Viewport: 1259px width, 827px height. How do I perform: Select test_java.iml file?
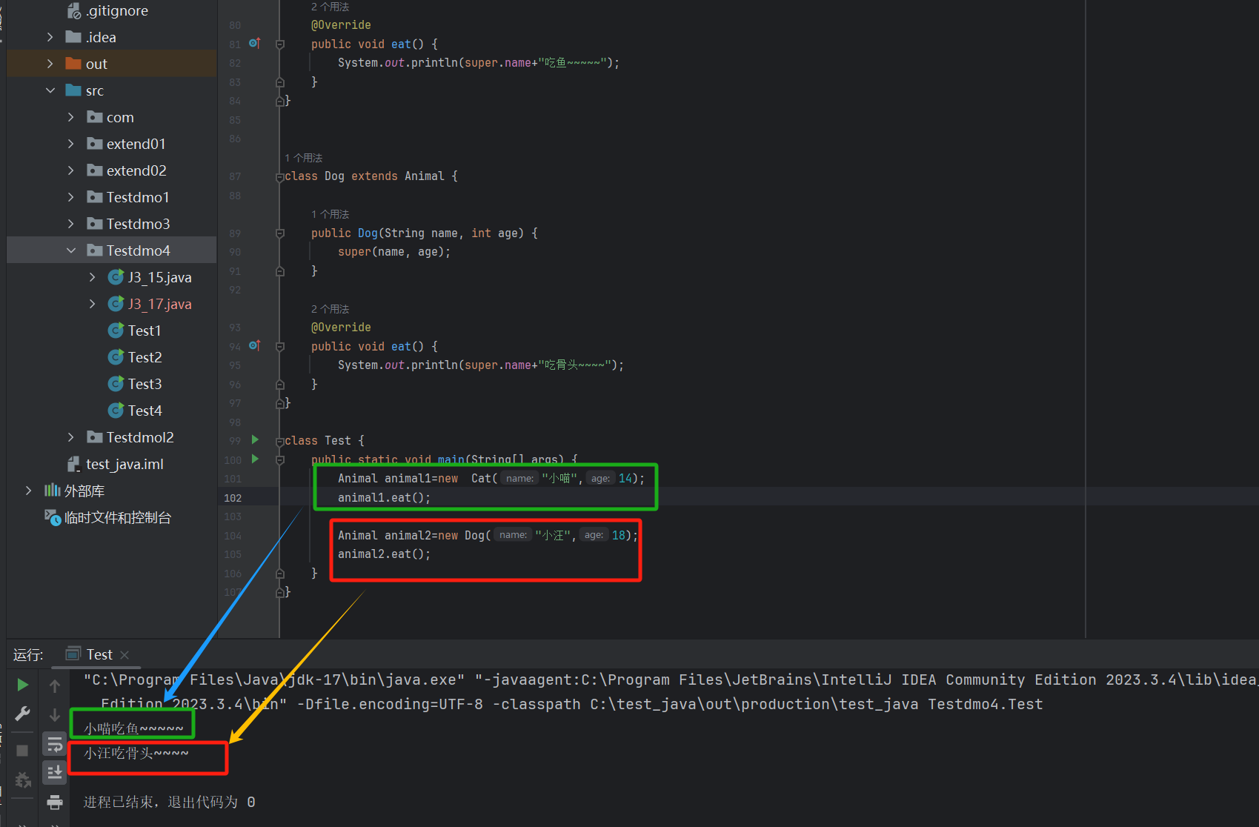pyautogui.click(x=124, y=464)
